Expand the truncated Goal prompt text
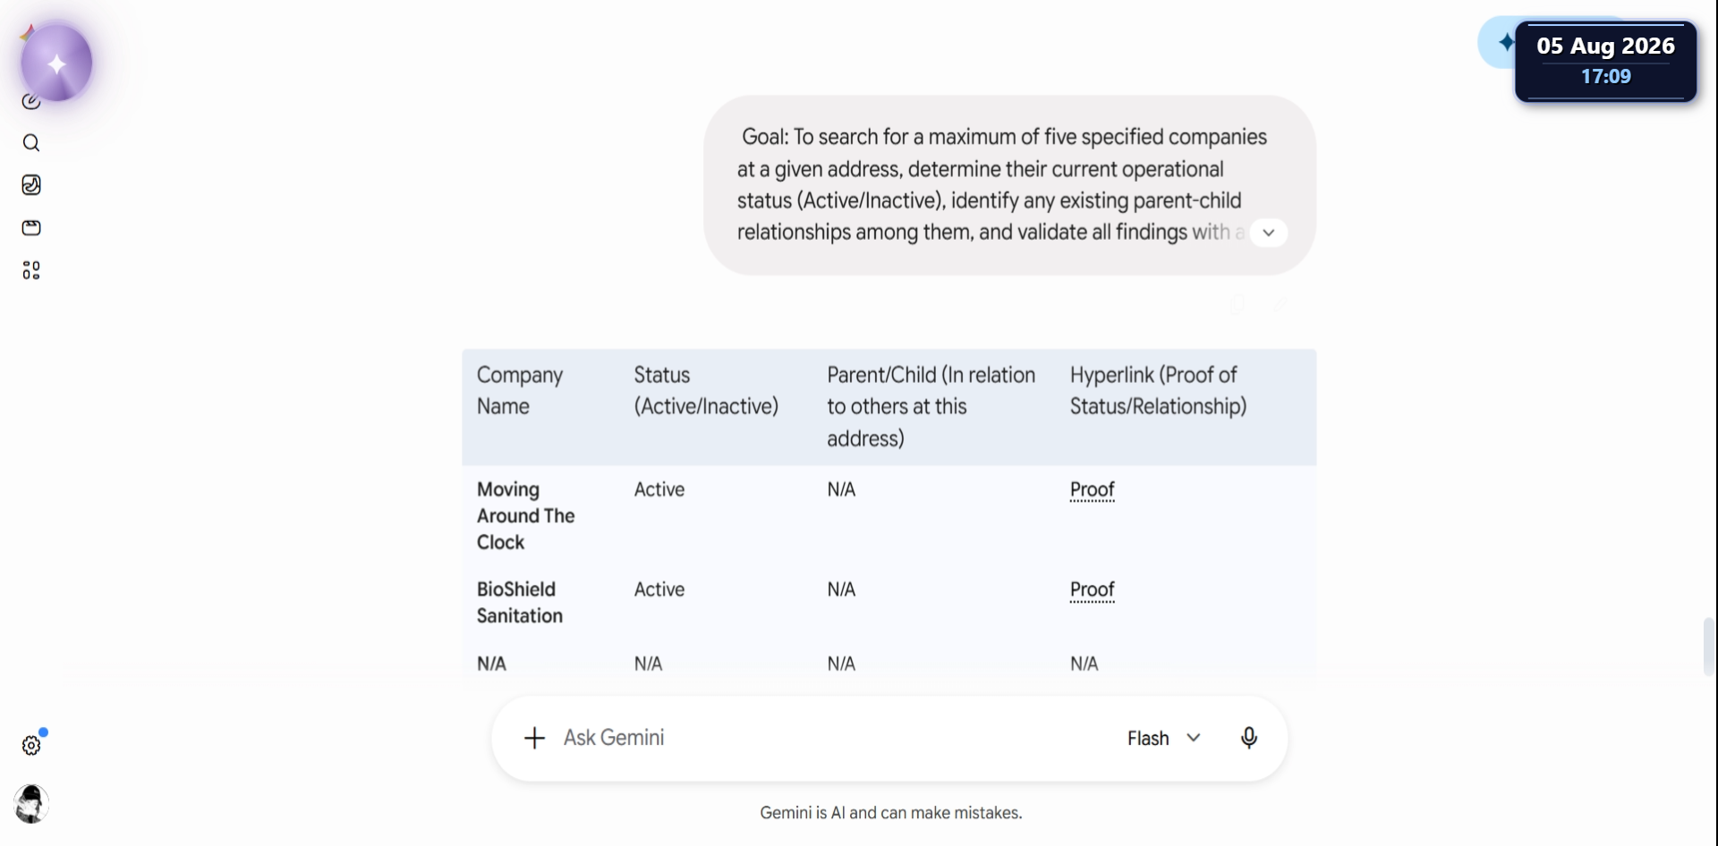 pyautogui.click(x=1268, y=233)
